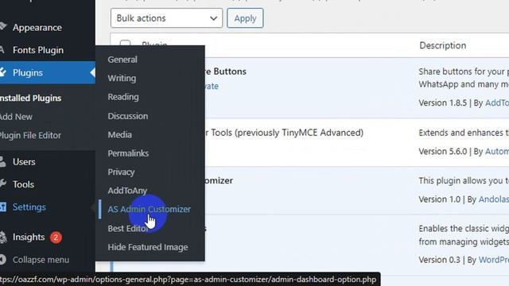Open WordPress author link in version 0.3 row
Image resolution: width=509 pixels, height=286 pixels.
pyautogui.click(x=494, y=260)
